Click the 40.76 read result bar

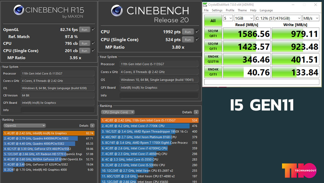point(247,72)
